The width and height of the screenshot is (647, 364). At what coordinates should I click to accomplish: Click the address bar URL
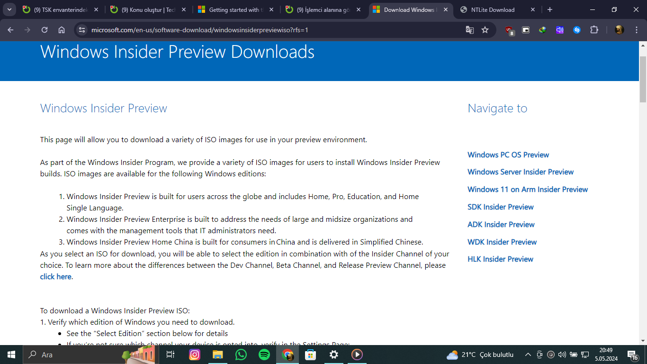200,30
